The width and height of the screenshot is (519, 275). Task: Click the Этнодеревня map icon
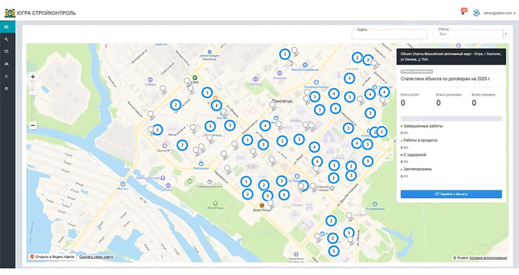click(x=375, y=204)
